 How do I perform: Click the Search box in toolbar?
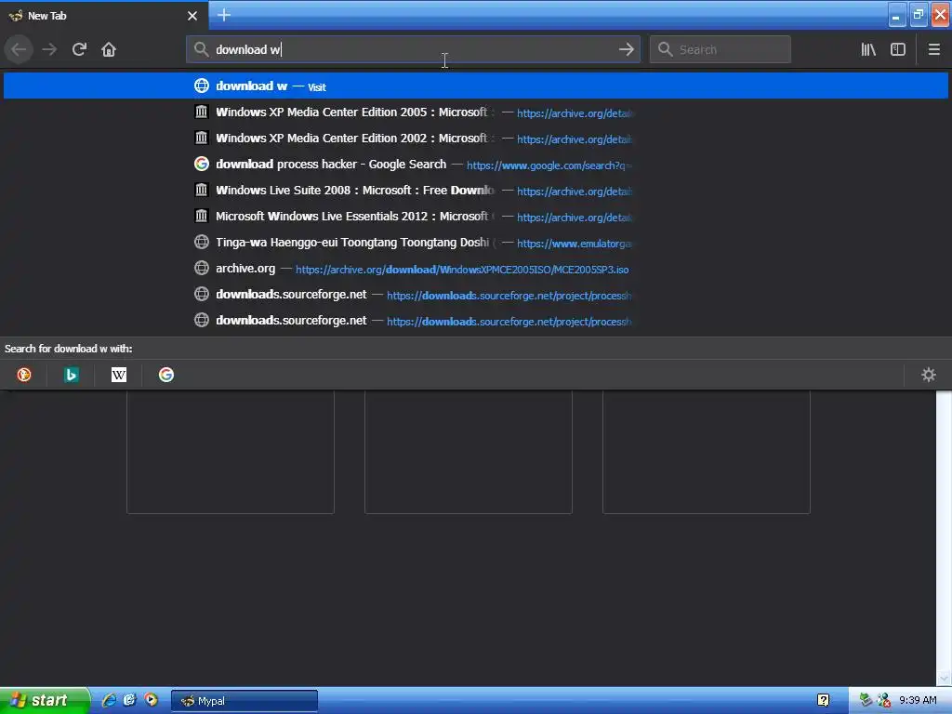point(721,49)
